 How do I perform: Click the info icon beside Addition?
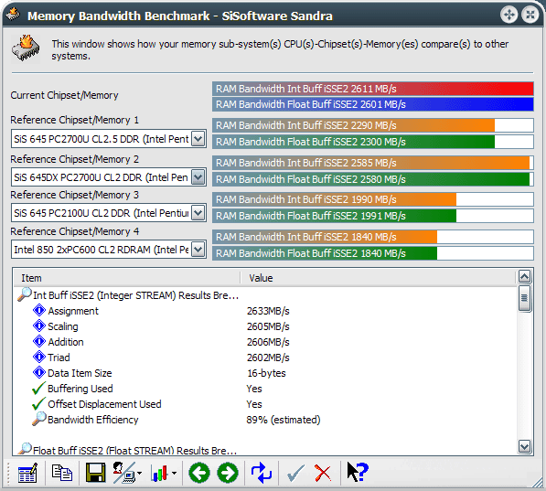[x=39, y=341]
